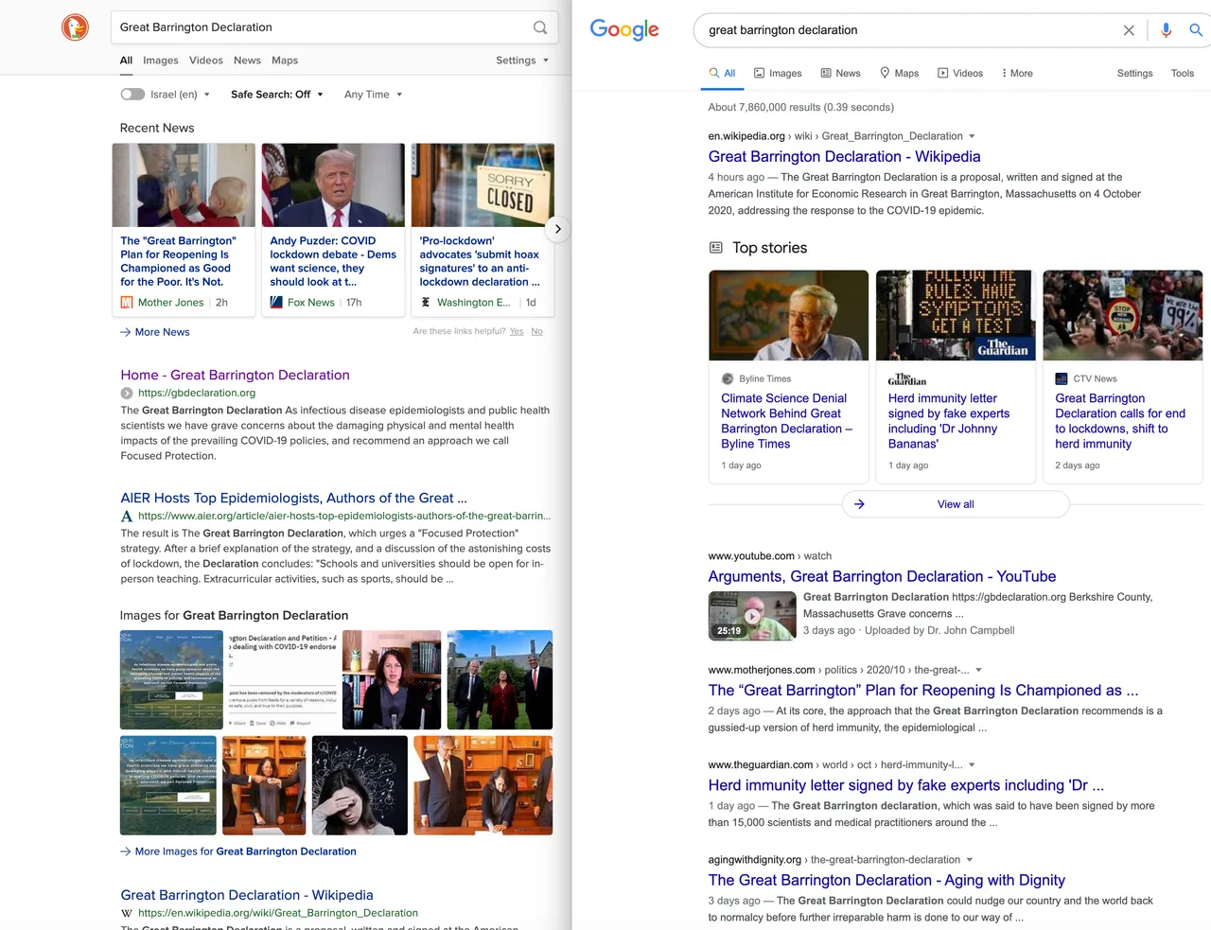The width and height of the screenshot is (1211, 930).
Task: Toggle the Israel (en) region switch
Action: [x=132, y=95]
